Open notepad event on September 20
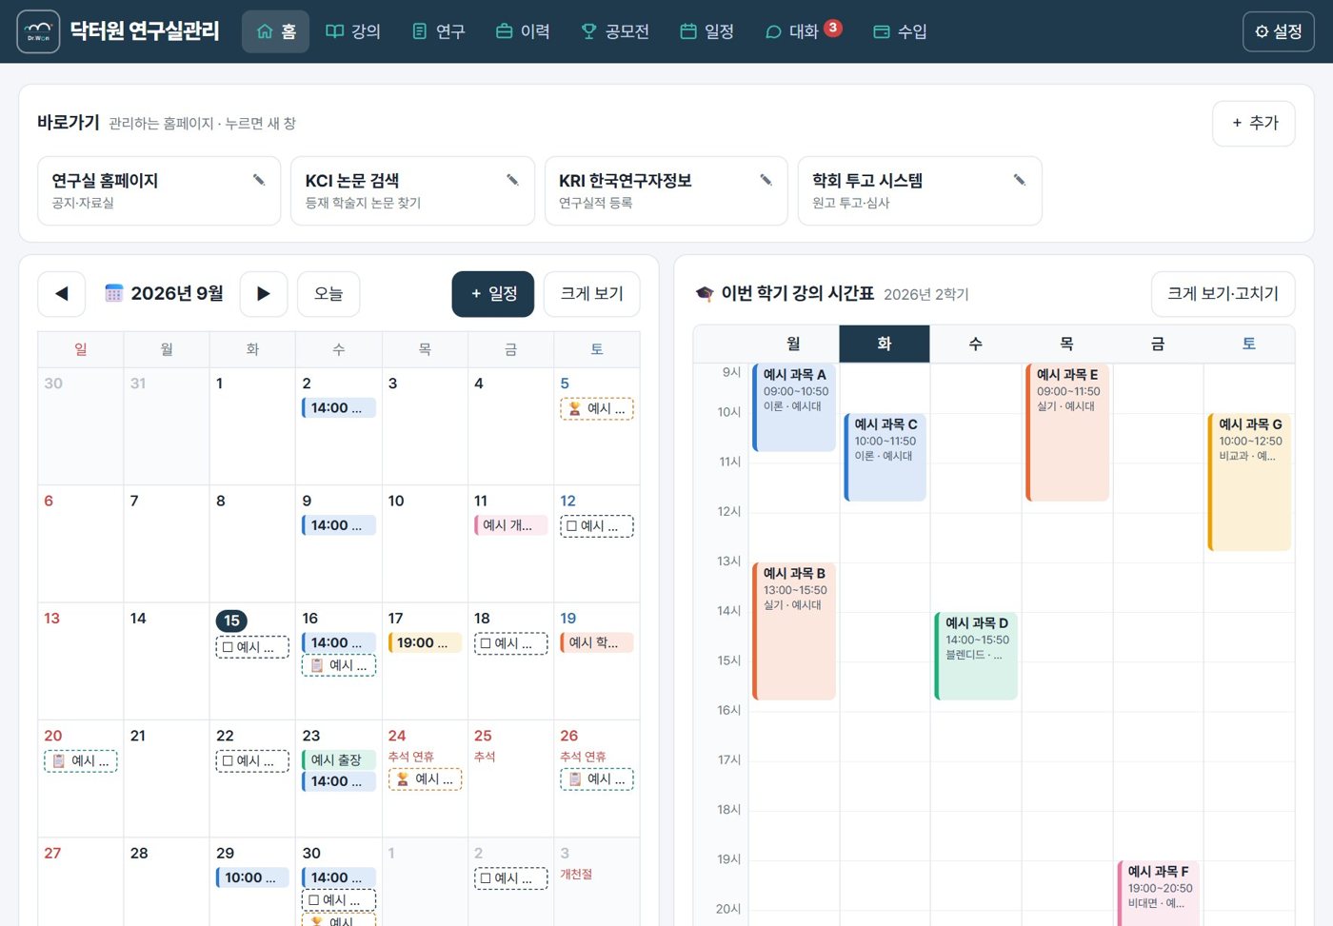Image resolution: width=1333 pixels, height=926 pixels. (81, 760)
